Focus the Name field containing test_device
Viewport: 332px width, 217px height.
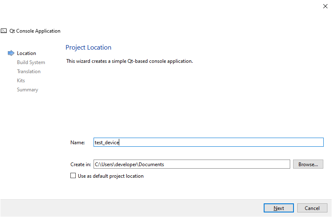pos(209,142)
